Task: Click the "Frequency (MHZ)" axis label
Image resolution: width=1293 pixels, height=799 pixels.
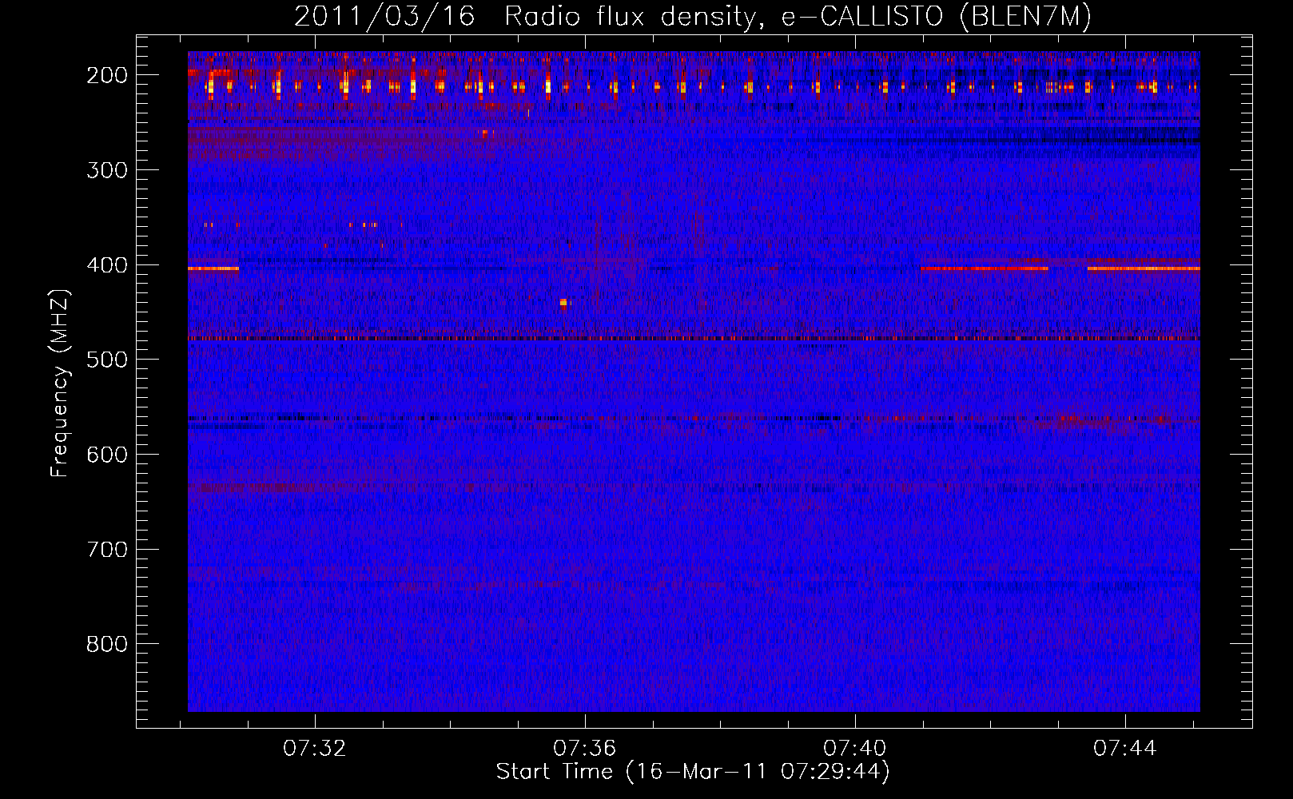Action: [61, 384]
